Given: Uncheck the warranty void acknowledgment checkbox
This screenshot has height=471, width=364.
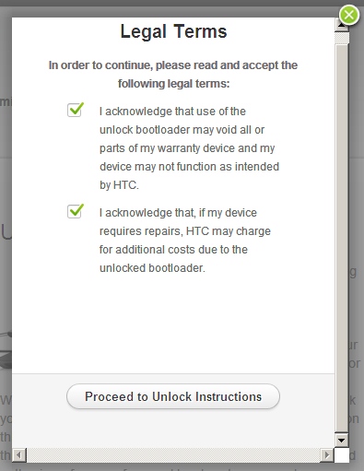Looking at the screenshot, I should [75, 110].
